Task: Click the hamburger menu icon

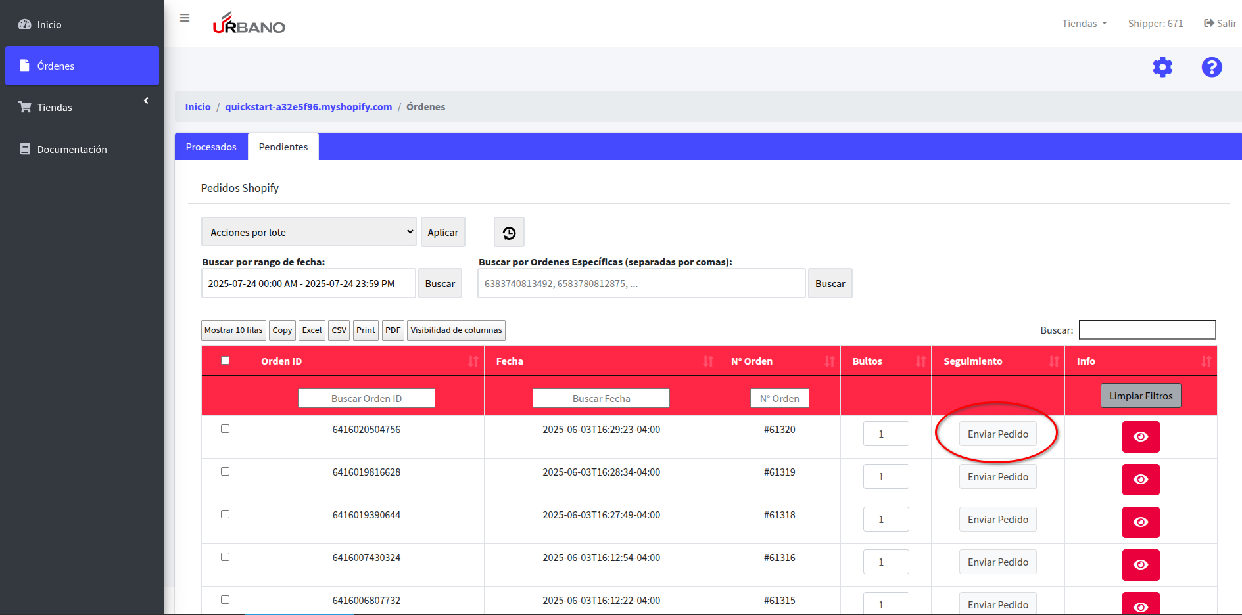Action: 185,18
